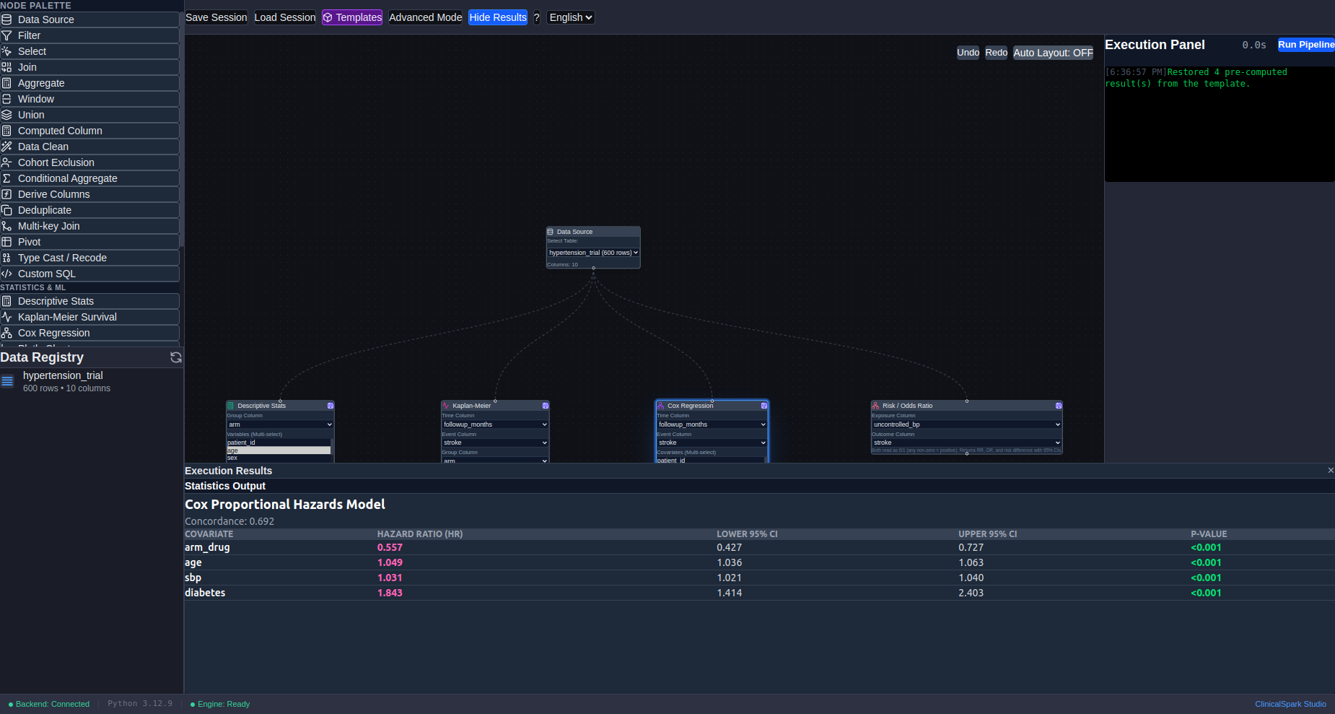Select the Conditional Aggregate sigma icon
Screen dimensions: 1335x714
click(6, 178)
